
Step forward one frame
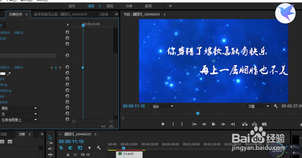(223, 124)
